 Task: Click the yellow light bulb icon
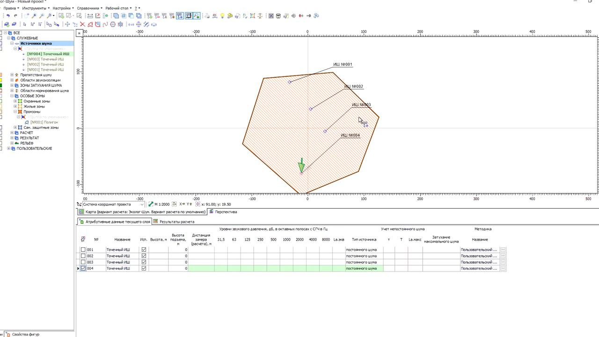(222, 15)
